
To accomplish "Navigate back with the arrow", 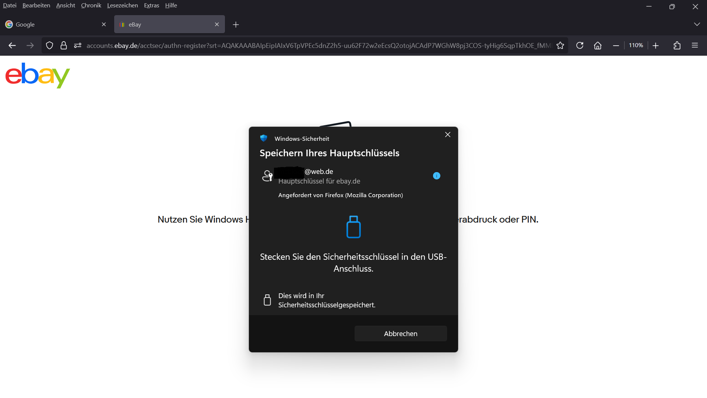I will (12, 45).
